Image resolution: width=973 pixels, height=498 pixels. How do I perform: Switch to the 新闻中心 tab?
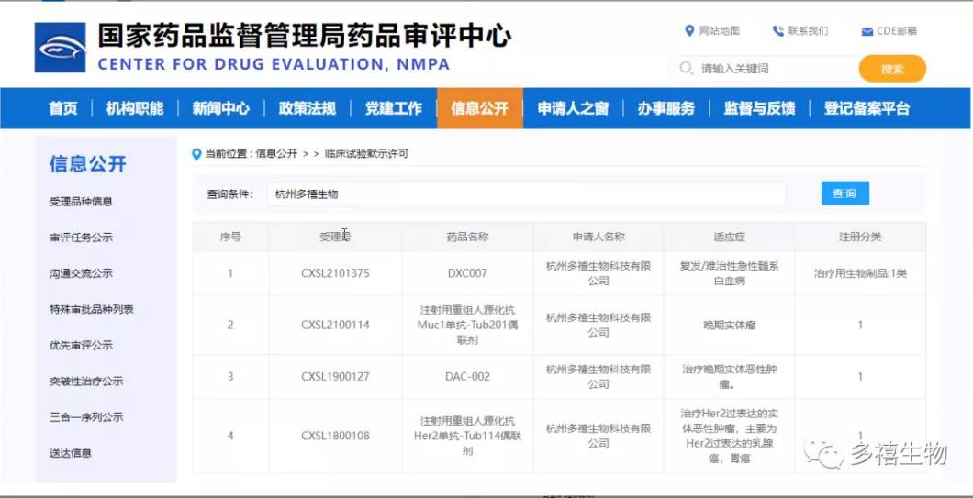click(220, 108)
